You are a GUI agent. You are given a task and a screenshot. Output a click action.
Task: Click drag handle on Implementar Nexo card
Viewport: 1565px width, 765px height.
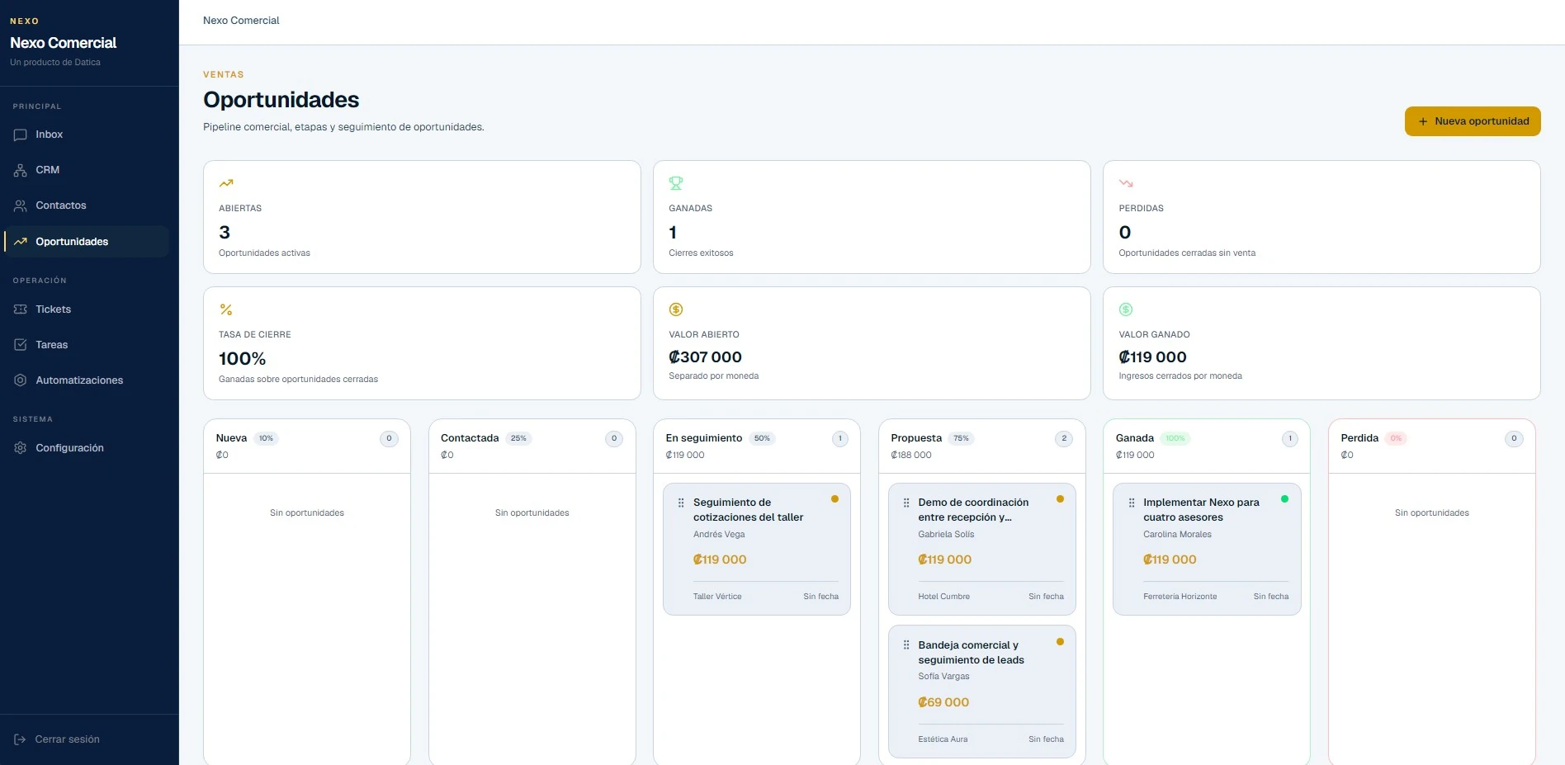click(1132, 503)
